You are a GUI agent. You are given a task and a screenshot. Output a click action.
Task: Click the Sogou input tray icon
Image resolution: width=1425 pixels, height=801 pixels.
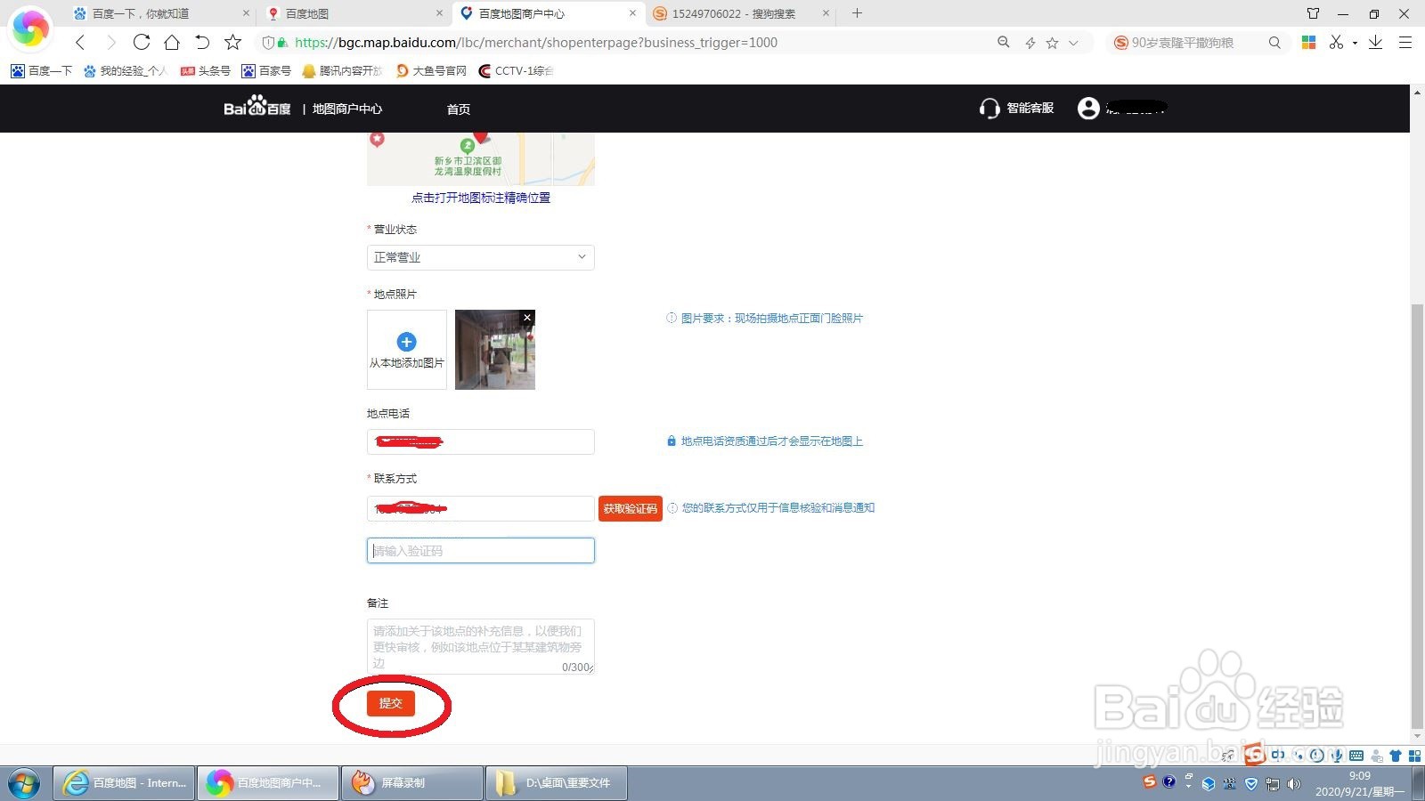coord(1149,781)
